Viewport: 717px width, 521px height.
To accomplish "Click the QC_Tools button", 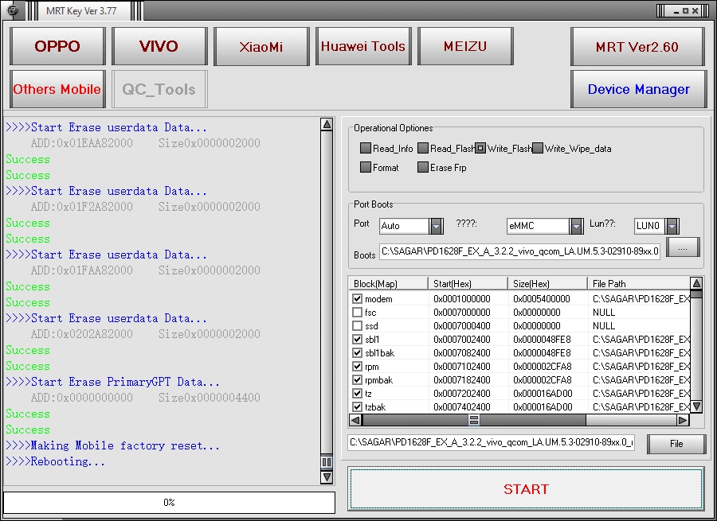I will pyautogui.click(x=159, y=89).
